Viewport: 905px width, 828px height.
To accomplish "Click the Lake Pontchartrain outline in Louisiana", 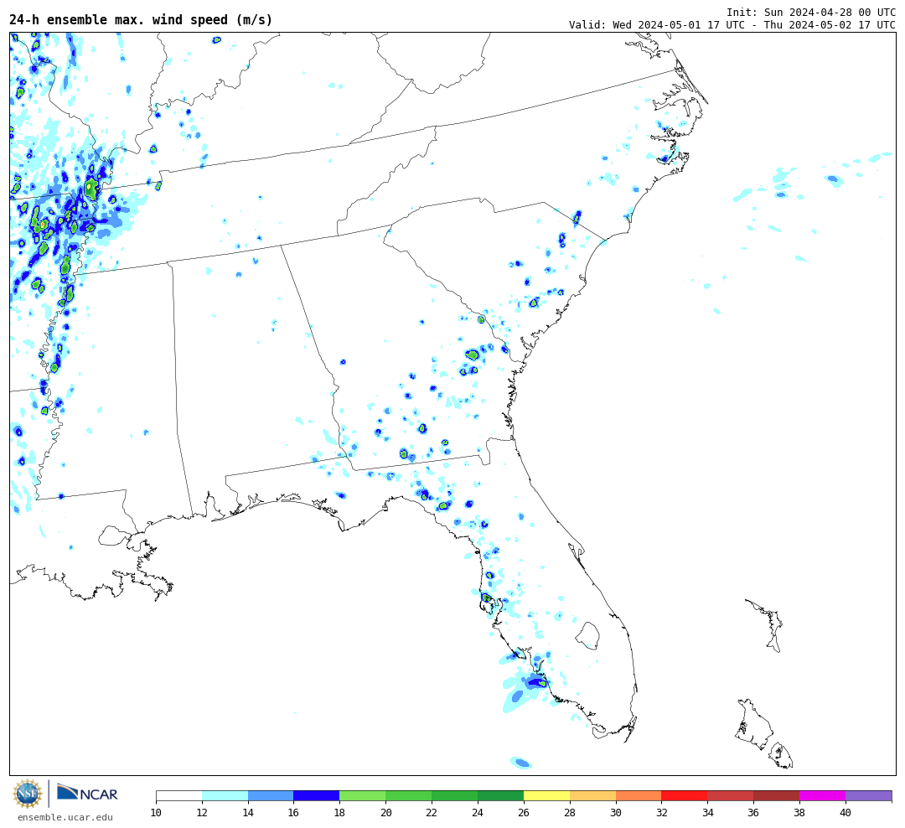I will [114, 536].
